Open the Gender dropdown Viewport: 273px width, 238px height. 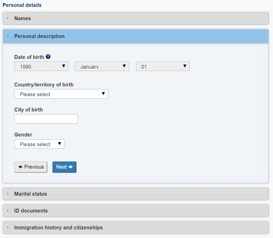[39, 144]
